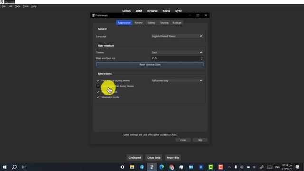Open the Tools menu in Anki
This screenshot has width=304, height=171.
coord(26,6)
